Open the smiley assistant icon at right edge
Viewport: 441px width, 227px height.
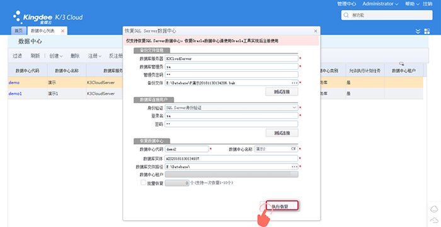[434, 209]
